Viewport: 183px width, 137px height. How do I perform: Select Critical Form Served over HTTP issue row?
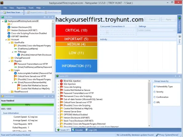tap(78, 102)
